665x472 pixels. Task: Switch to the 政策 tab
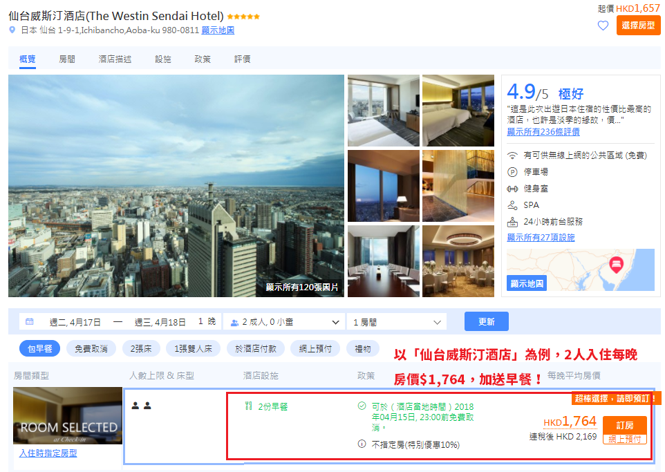(203, 59)
